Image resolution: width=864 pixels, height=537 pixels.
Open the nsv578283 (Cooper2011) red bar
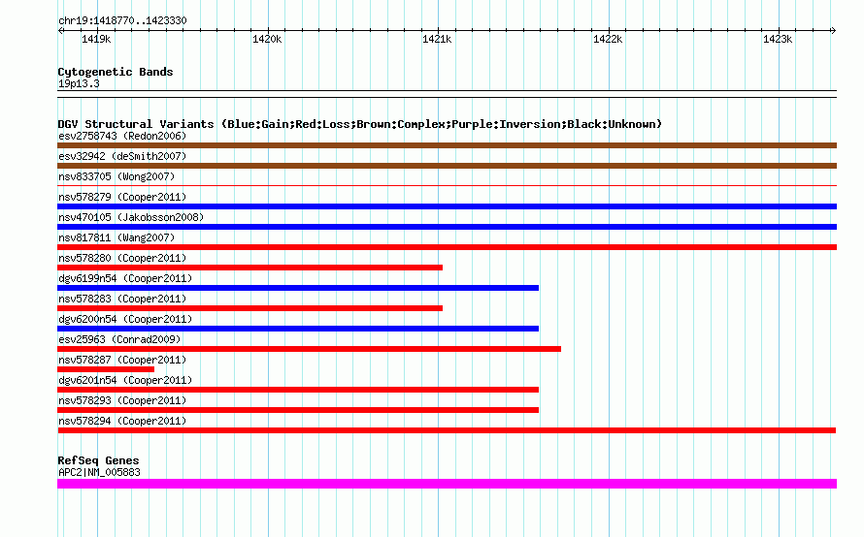pos(249,308)
